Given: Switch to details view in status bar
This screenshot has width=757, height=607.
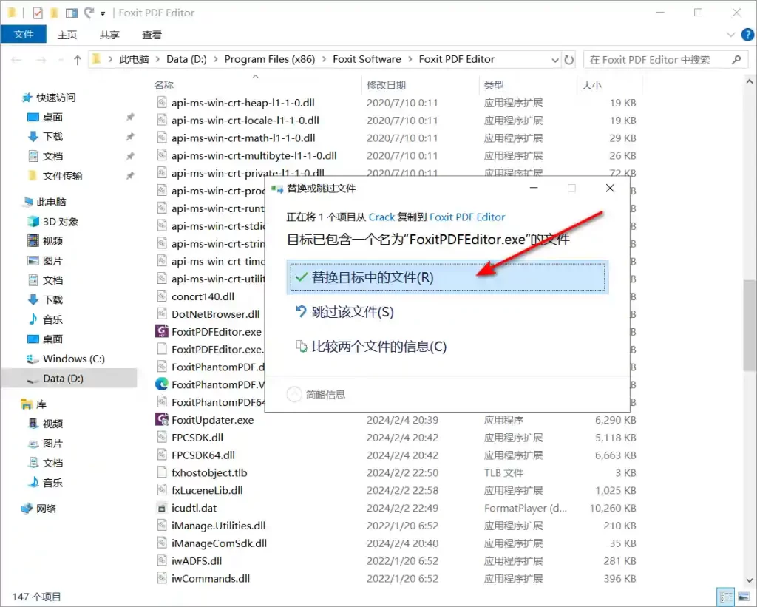Looking at the screenshot, I should click(x=724, y=597).
